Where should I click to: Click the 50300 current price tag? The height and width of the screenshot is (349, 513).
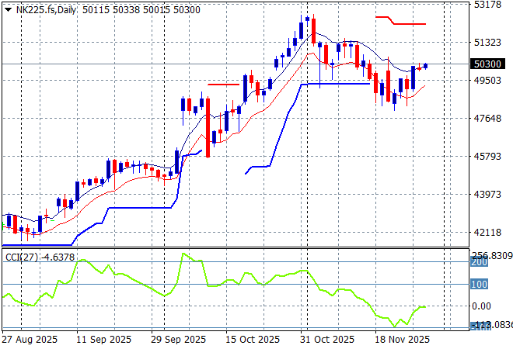486,64
